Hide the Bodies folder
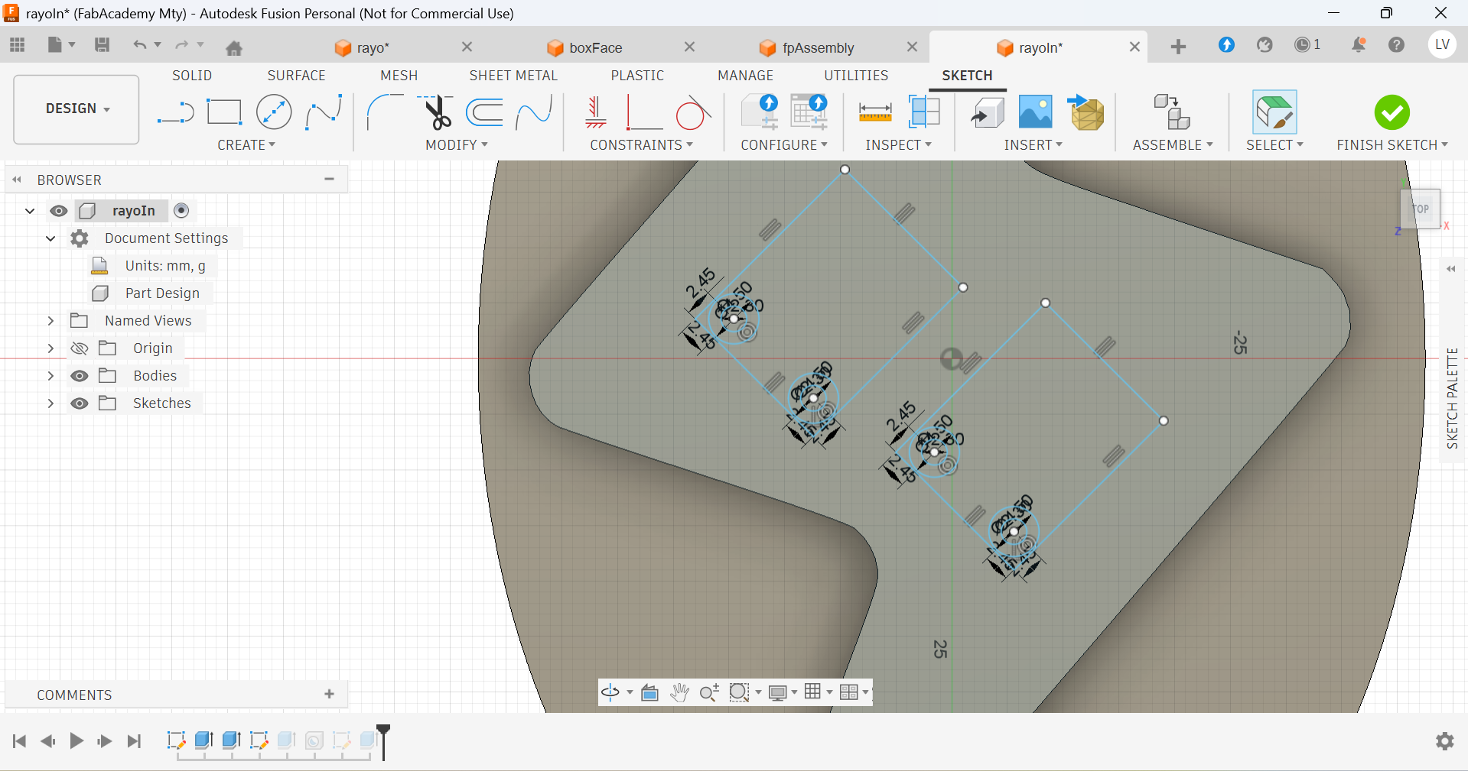Viewport: 1468px width, 771px height. [80, 376]
